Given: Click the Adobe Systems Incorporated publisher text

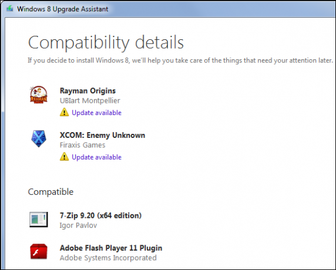Looking at the screenshot, I should pos(108,258).
